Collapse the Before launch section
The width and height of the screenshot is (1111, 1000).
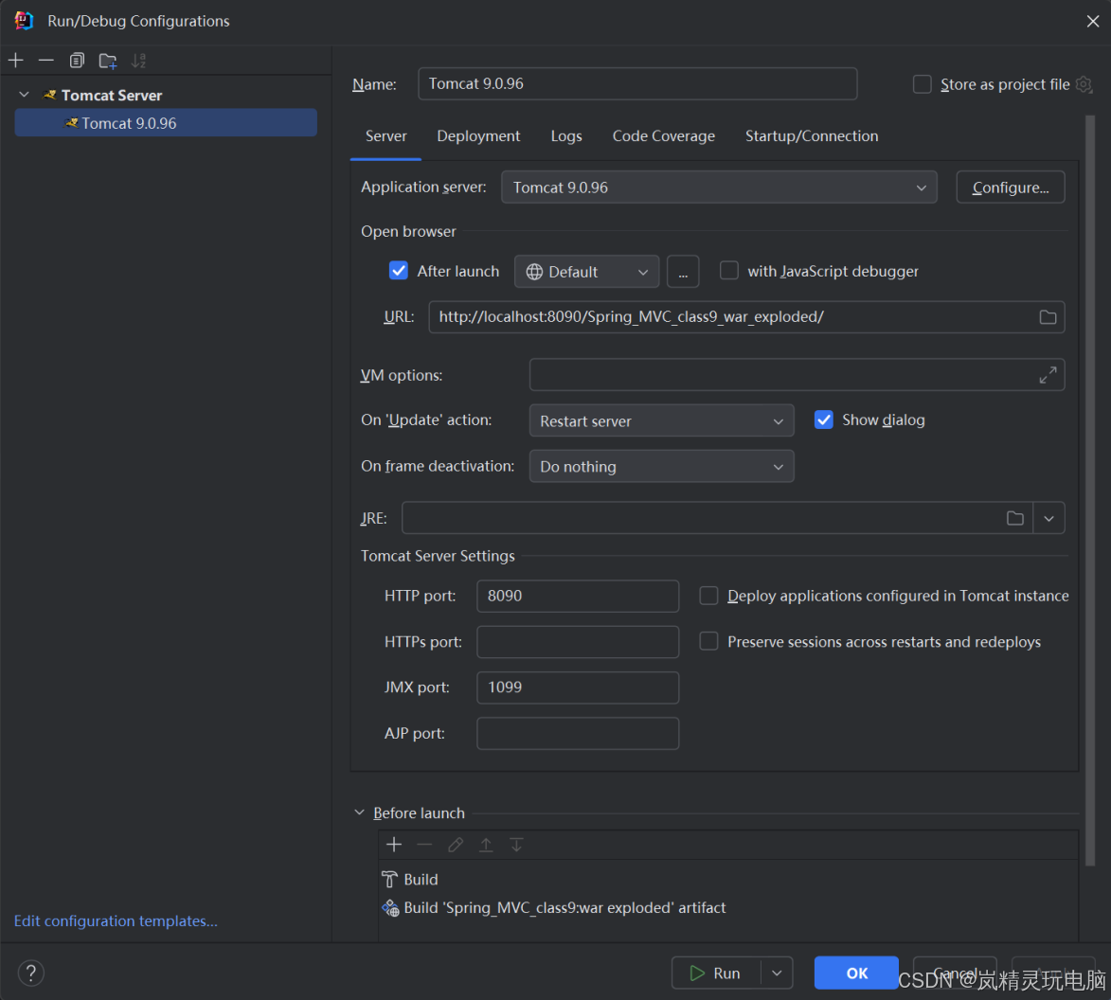(x=359, y=812)
